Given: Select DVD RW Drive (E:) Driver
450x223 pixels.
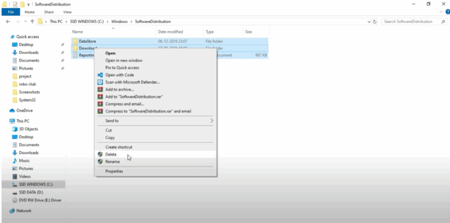Looking at the screenshot, I should click(x=40, y=200).
